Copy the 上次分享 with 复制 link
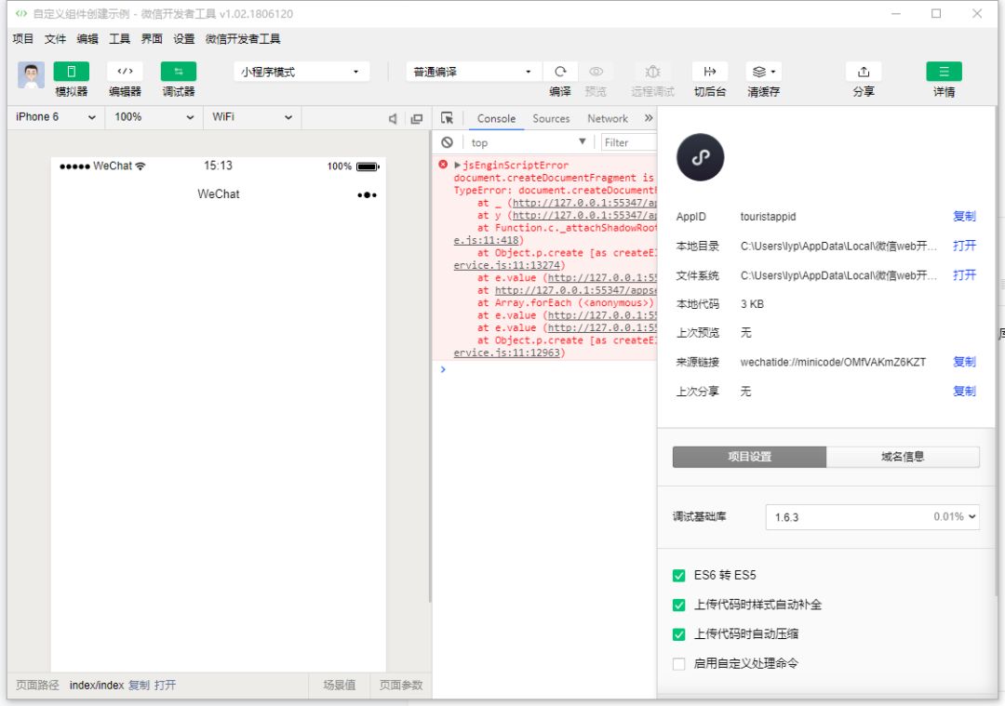This screenshot has width=1005, height=706. [964, 392]
